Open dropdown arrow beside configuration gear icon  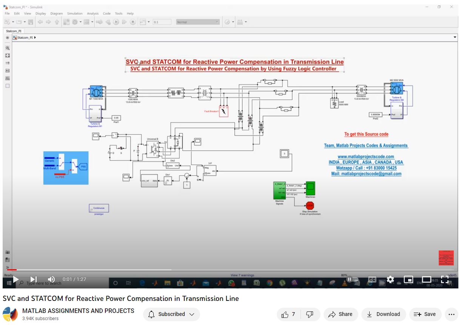coord(80,22)
